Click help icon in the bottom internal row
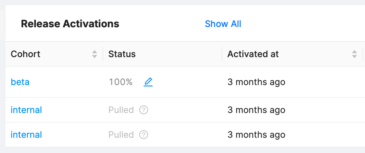The image size is (365, 153). point(144,135)
